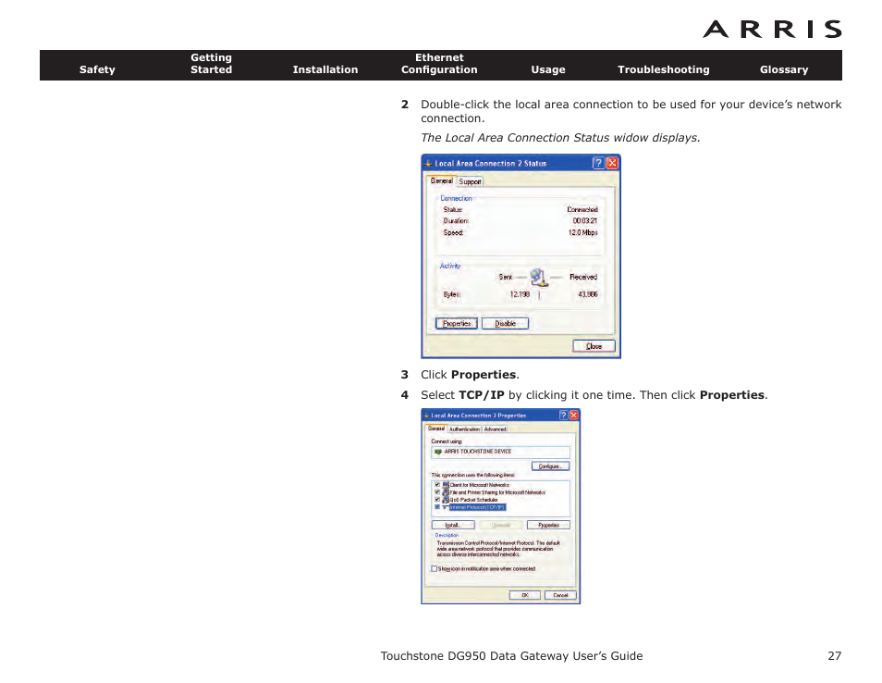
Task: Open Authentication tab in Properties dialog
Action: 464,429
